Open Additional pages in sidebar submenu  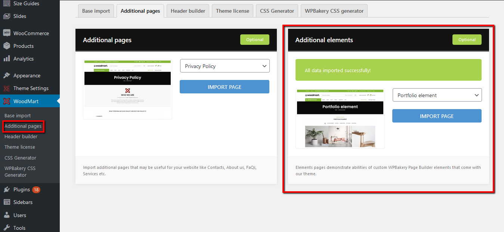pyautogui.click(x=23, y=126)
